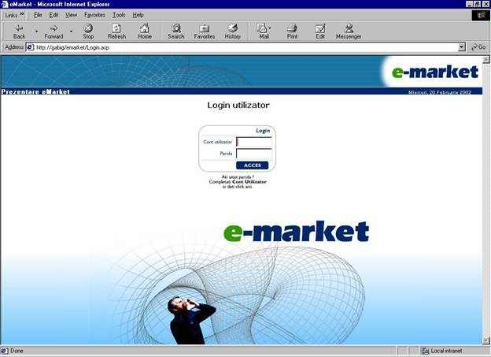This screenshot has width=491, height=357.
Task: Expand the Back button history dropdown
Action: [36, 32]
